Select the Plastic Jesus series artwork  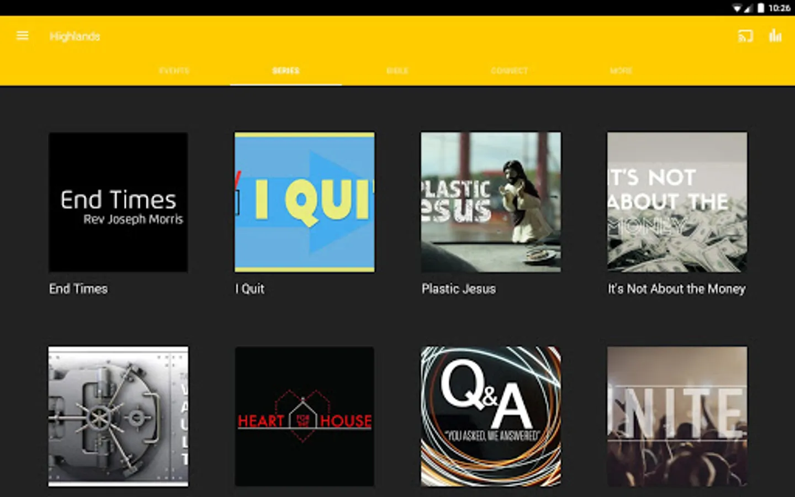491,202
